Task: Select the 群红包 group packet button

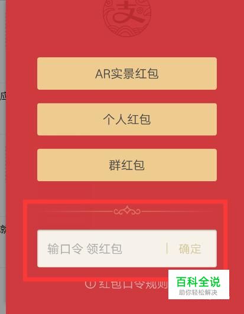Action: 127,165
